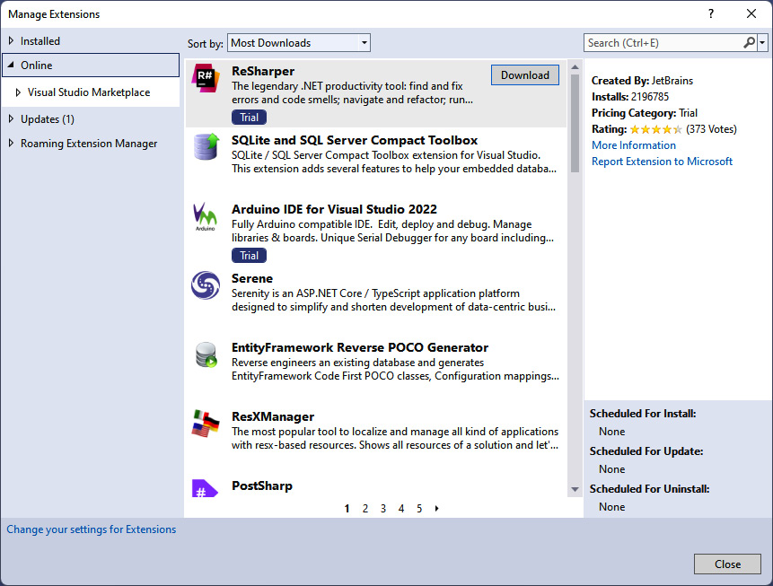Click the EntityFramework POCO Generator icon
The image size is (773, 586).
[206, 354]
